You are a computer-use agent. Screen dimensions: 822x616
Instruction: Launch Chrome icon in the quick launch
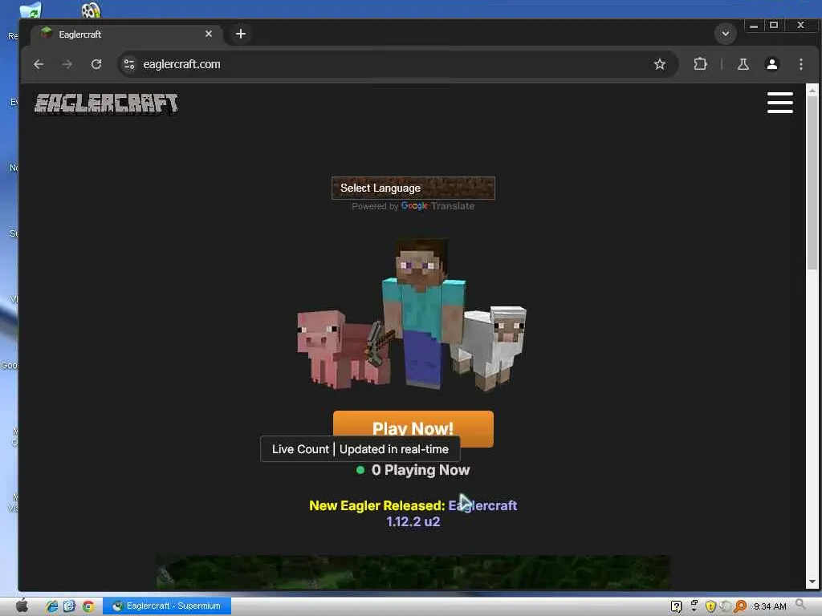coord(88,606)
